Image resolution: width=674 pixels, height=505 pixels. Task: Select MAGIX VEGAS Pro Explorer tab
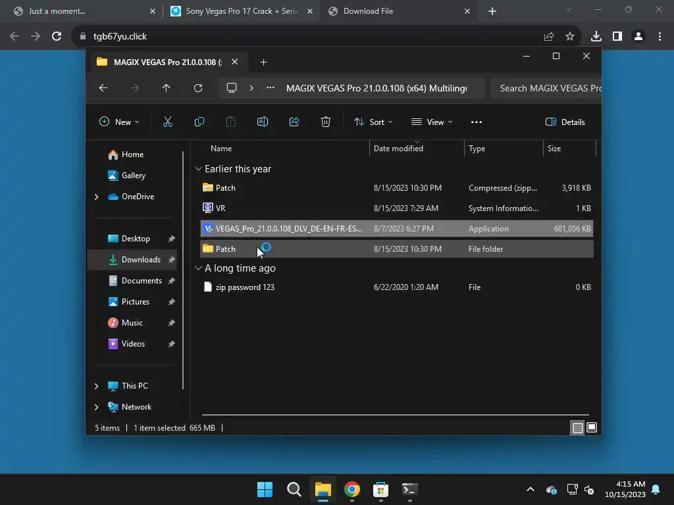167,62
